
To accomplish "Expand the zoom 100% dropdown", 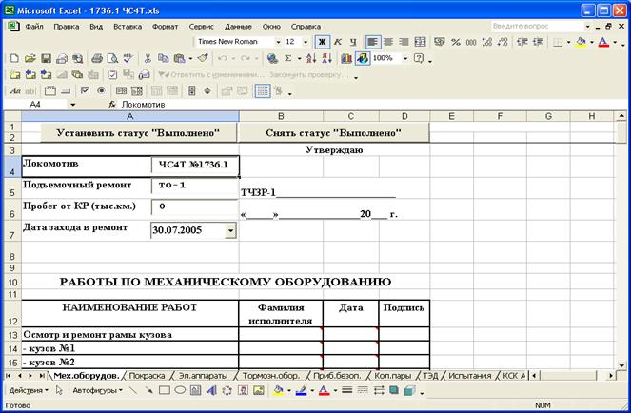I will click(x=405, y=58).
